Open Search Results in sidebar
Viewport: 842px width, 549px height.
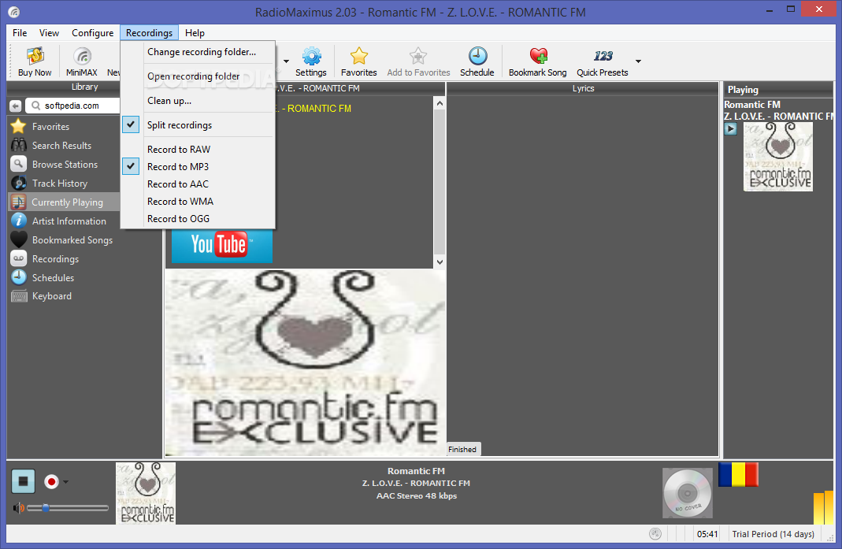pos(63,146)
